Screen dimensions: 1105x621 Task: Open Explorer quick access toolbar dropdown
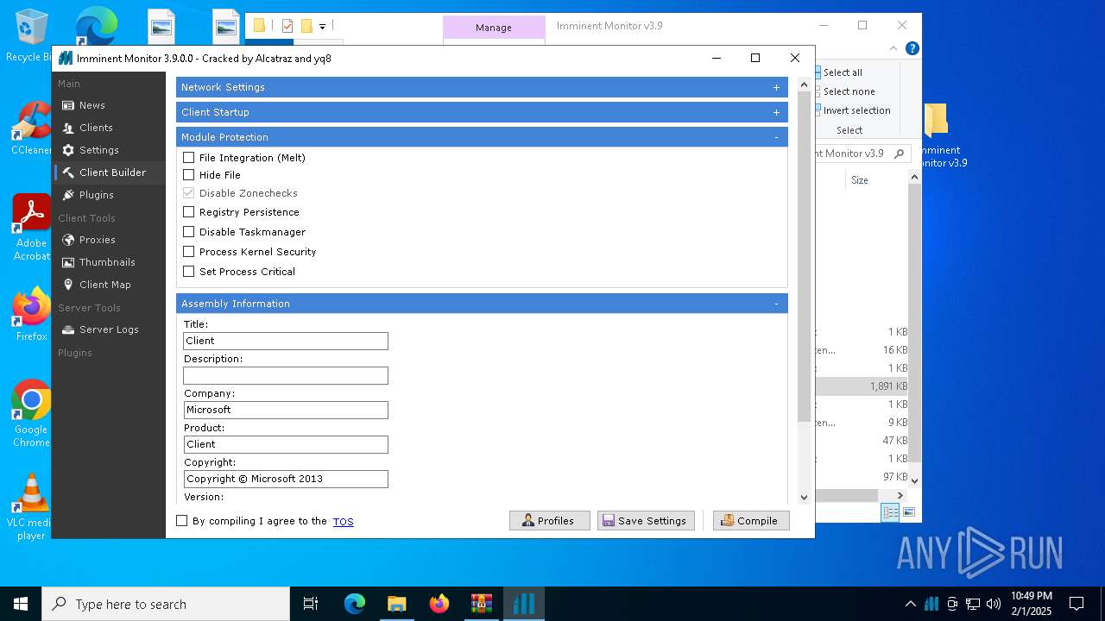322,27
